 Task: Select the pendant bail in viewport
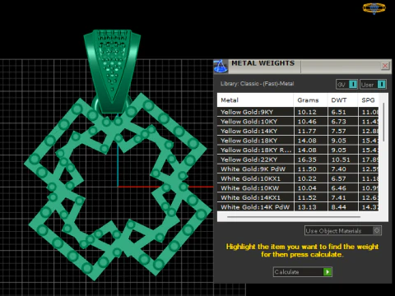click(x=112, y=72)
